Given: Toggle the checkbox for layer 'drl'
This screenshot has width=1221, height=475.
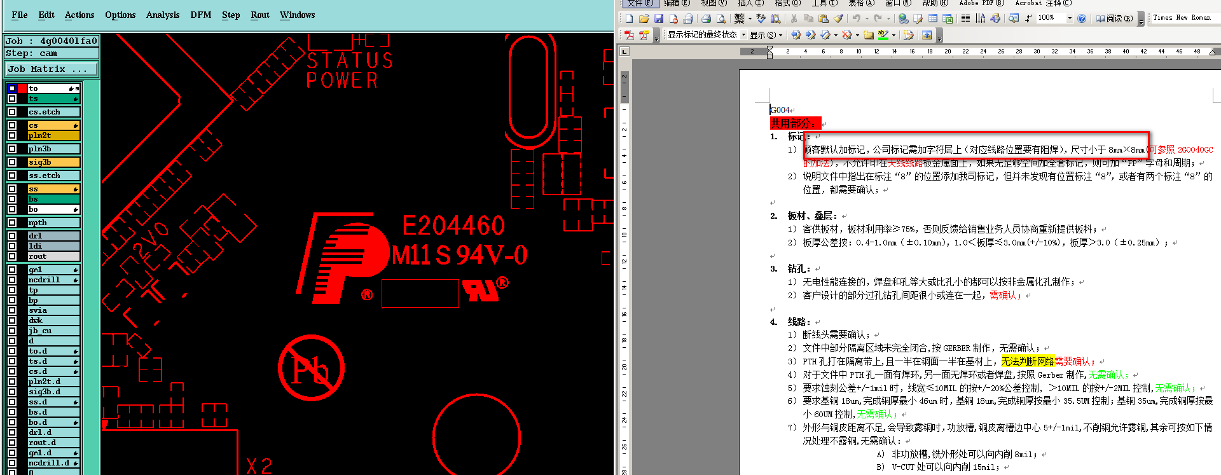Looking at the screenshot, I should click(12, 236).
